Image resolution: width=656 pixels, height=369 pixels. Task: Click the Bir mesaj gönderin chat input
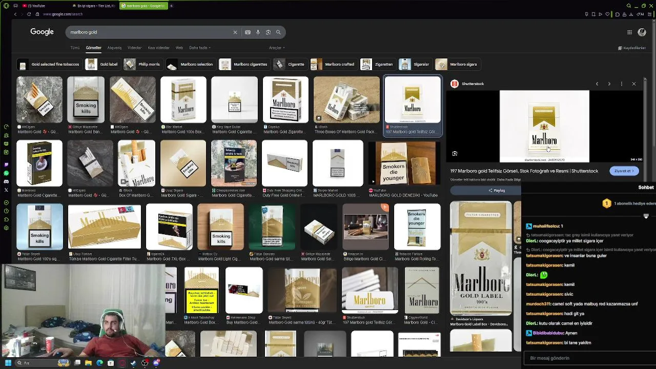[589, 358]
